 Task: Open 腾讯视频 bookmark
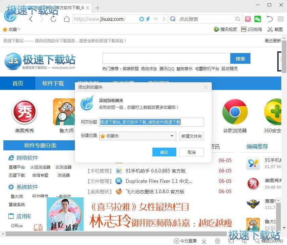225,29
